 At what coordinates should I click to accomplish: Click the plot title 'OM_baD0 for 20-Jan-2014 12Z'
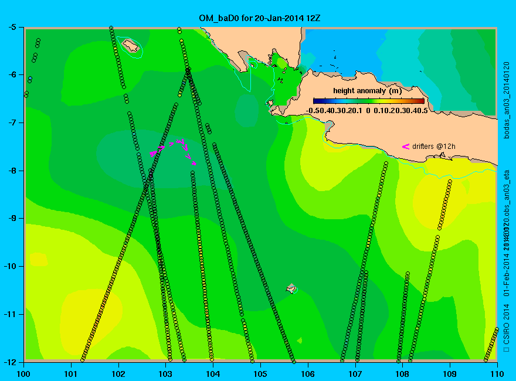coord(259,18)
